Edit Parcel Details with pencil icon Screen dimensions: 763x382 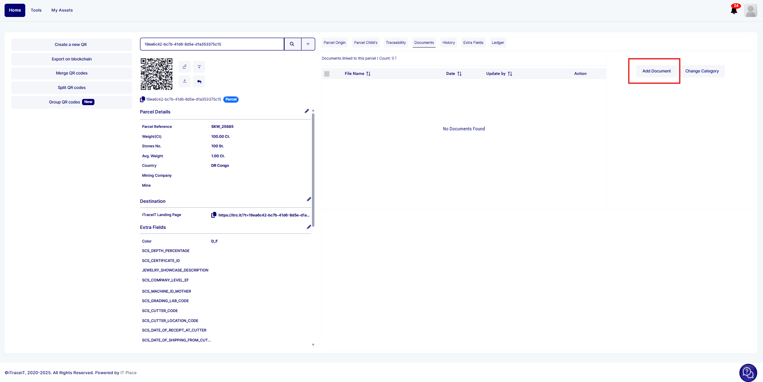307,111
